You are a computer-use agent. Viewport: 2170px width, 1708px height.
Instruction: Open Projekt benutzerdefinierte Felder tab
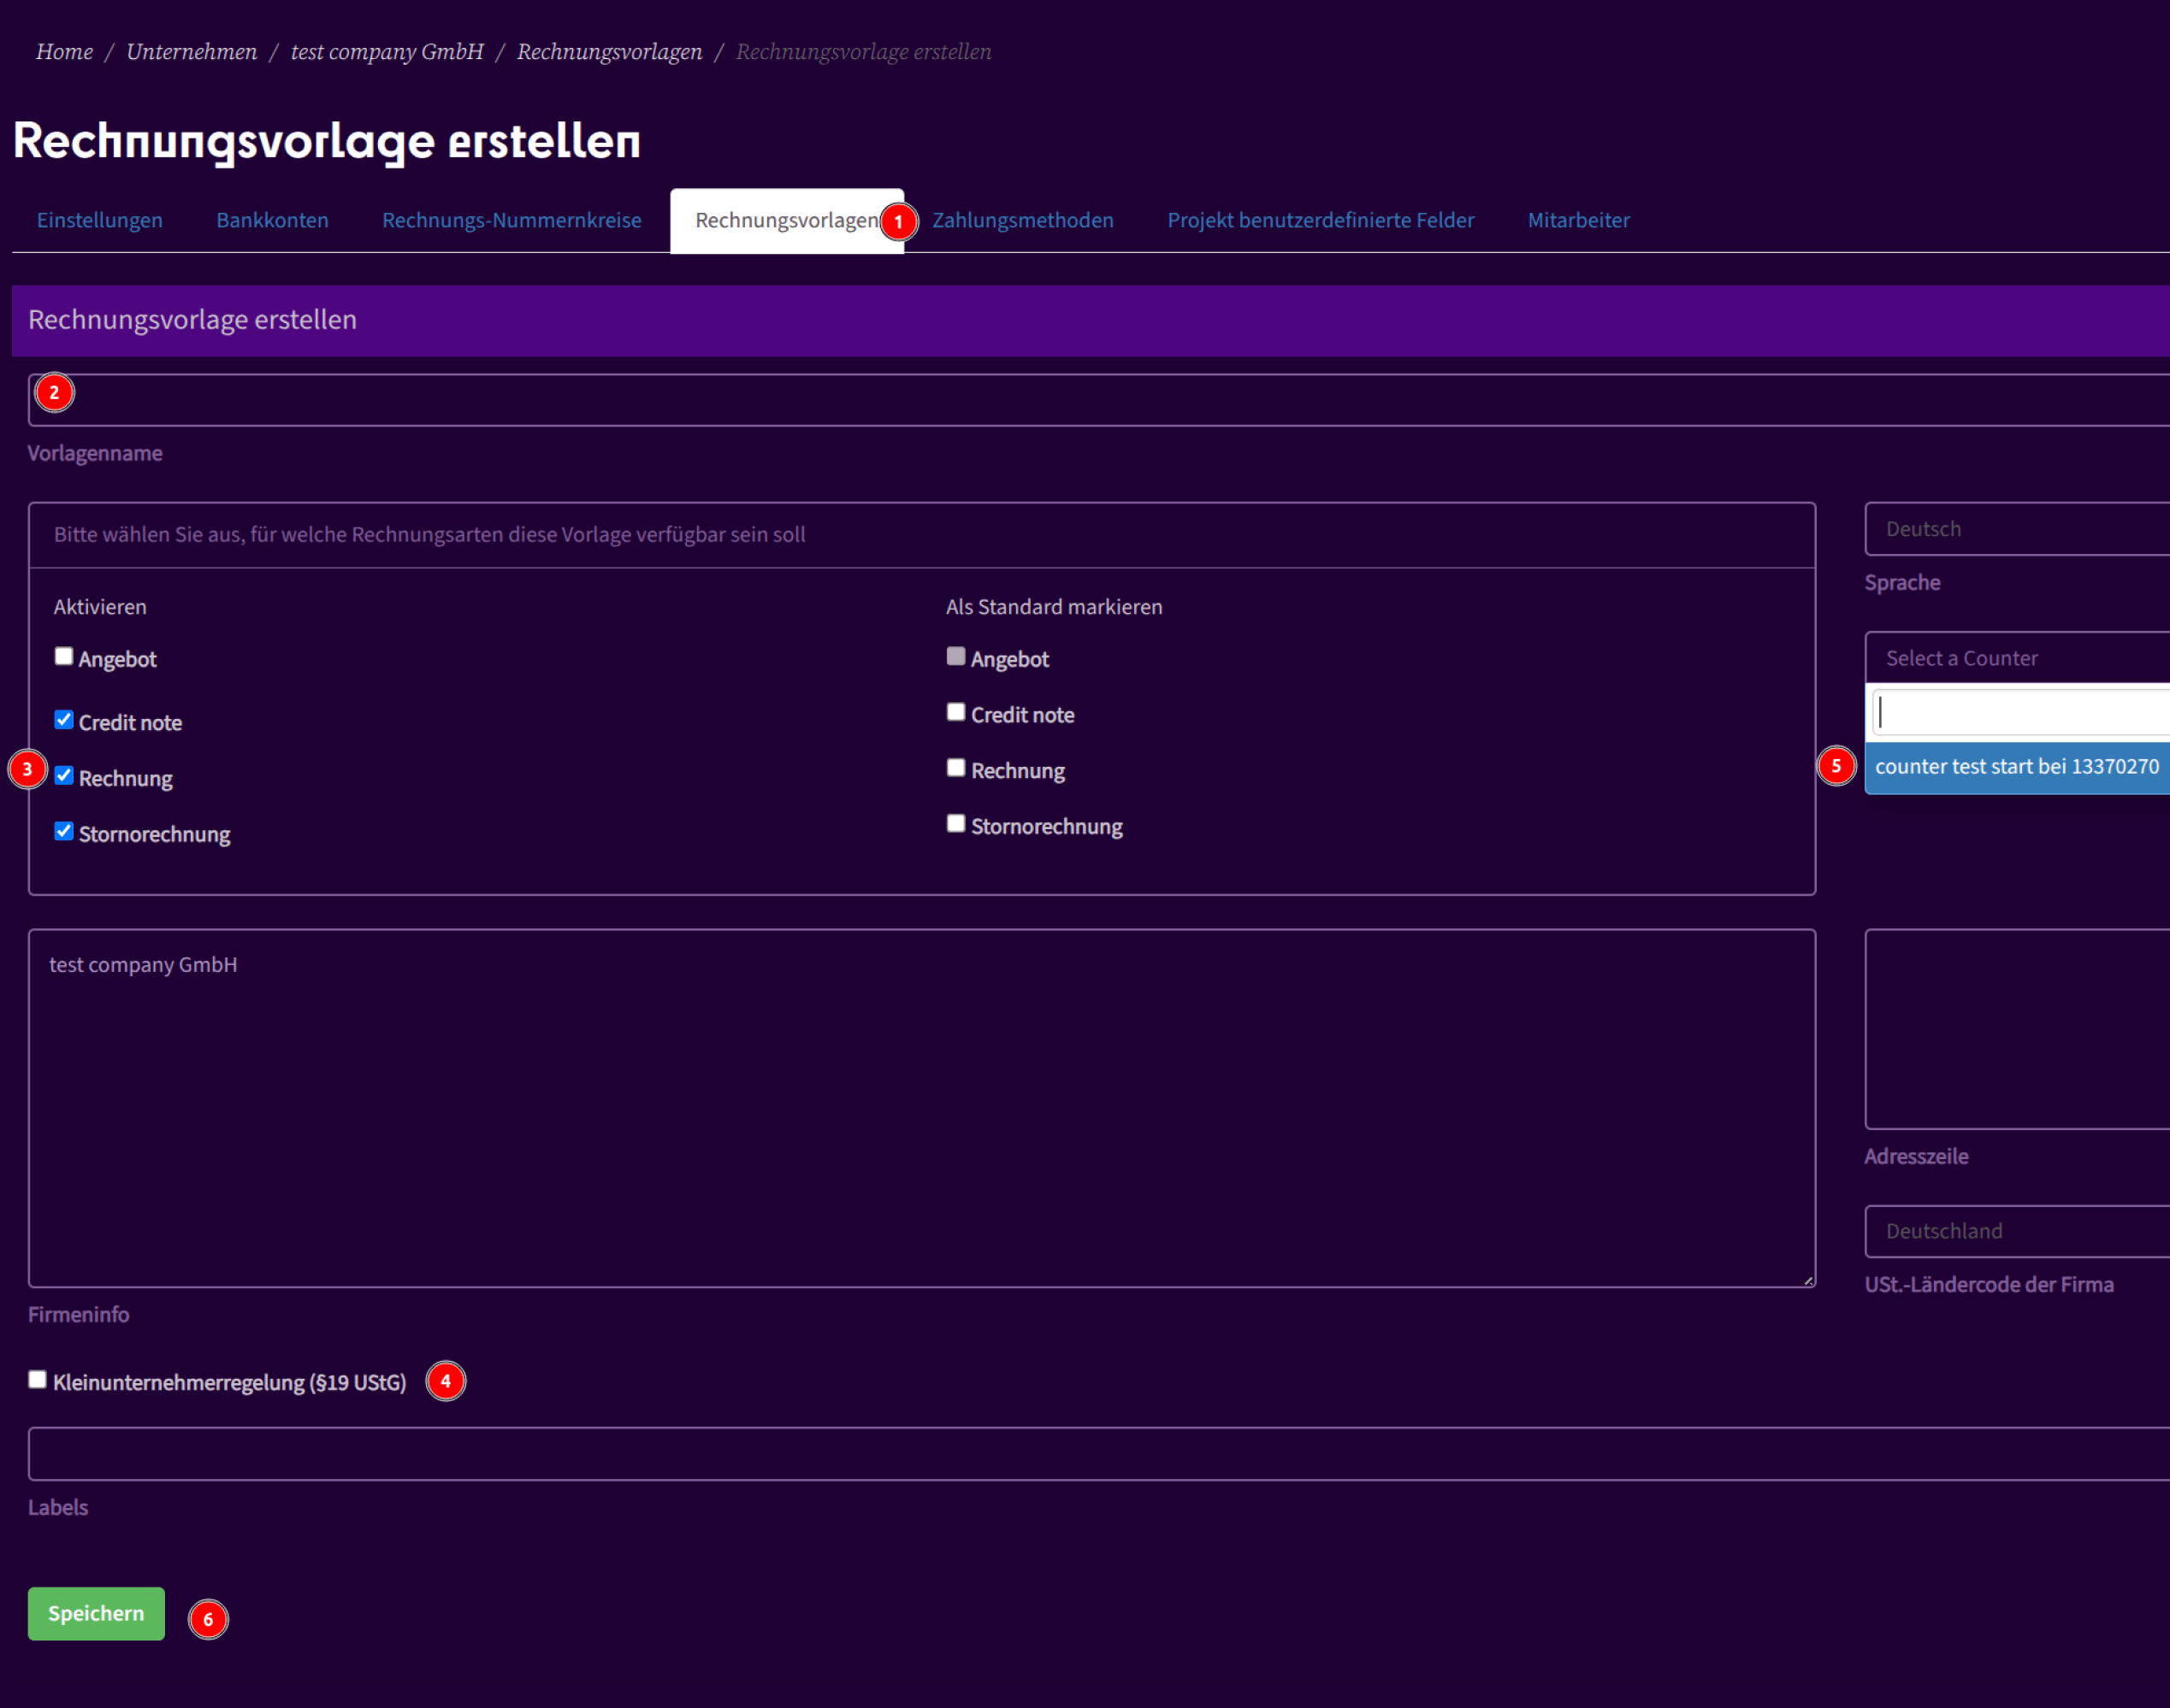[1320, 220]
